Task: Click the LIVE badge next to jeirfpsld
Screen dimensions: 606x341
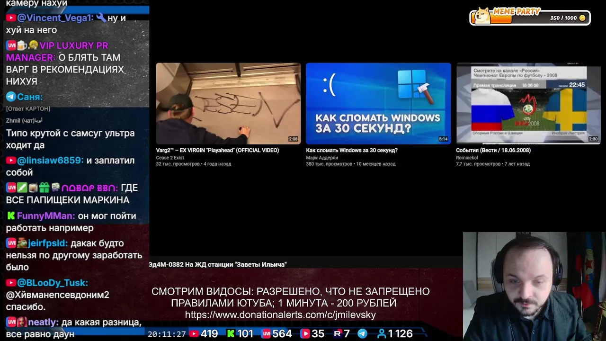Action: (x=11, y=243)
